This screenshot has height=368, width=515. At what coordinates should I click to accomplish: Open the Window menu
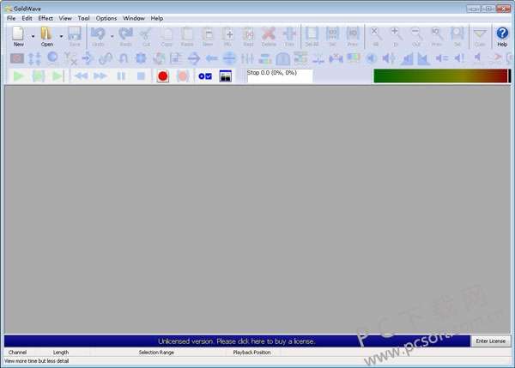point(134,18)
